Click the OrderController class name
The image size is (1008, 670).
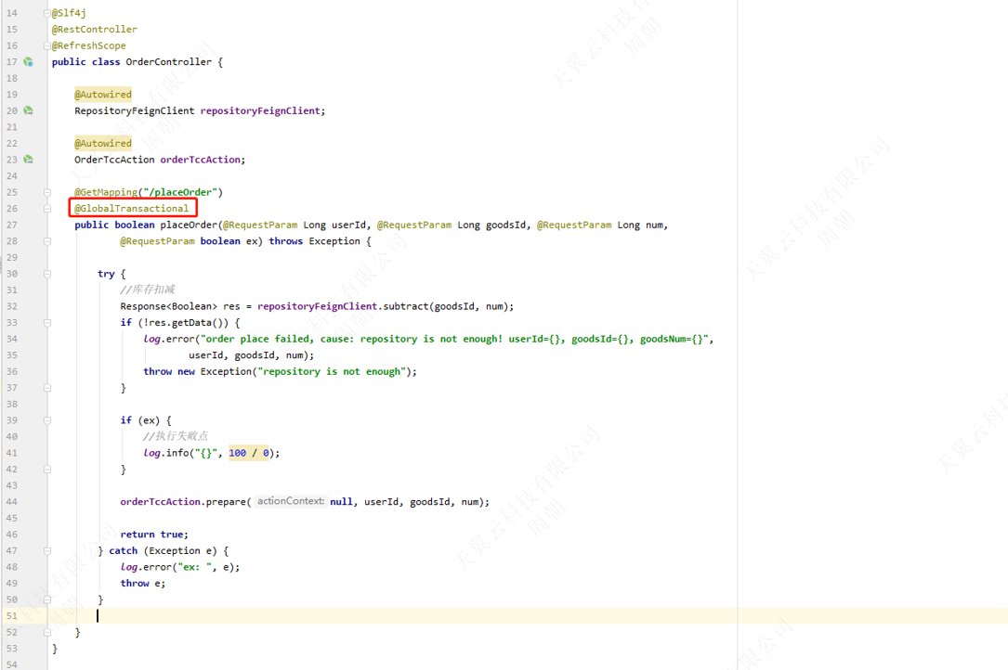(x=168, y=61)
